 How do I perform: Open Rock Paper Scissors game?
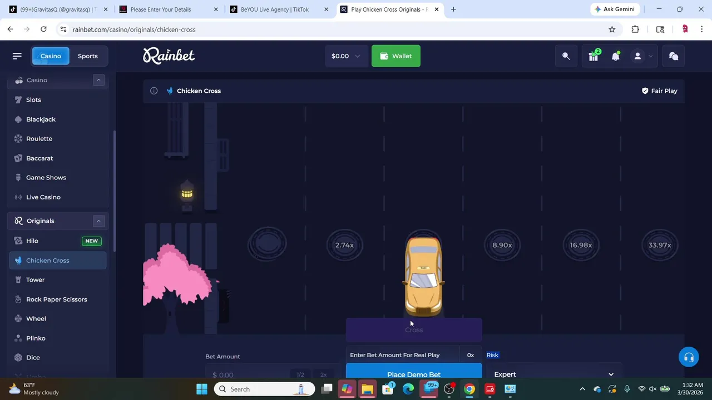[58, 299]
